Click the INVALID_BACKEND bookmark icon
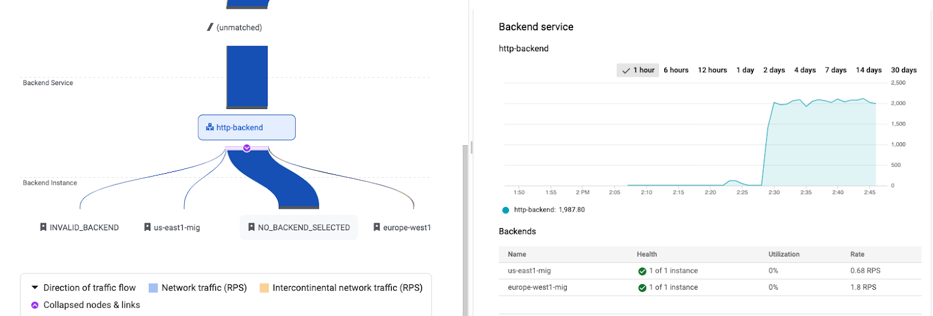The height and width of the screenshot is (316, 933). click(x=43, y=227)
